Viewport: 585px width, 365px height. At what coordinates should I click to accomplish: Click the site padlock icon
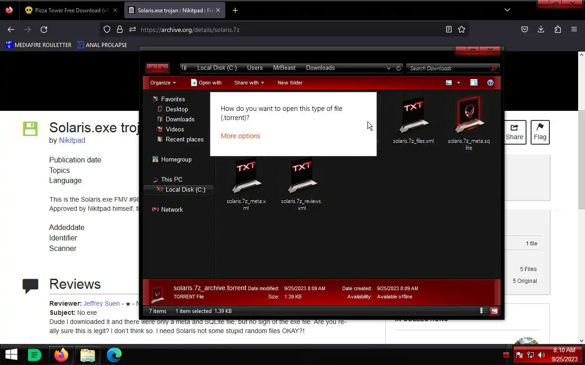[x=120, y=29]
